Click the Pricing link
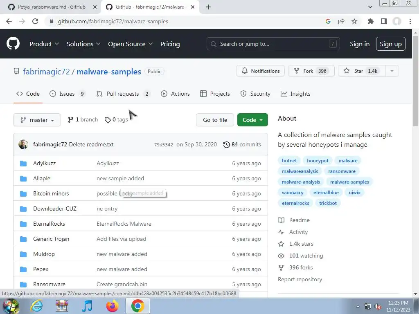Image resolution: width=419 pixels, height=314 pixels. pos(170,44)
